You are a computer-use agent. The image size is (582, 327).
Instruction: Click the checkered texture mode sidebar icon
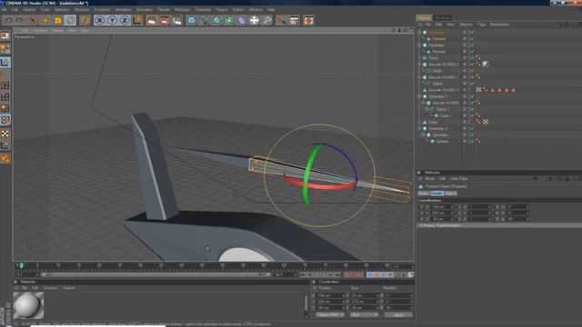coord(5,134)
